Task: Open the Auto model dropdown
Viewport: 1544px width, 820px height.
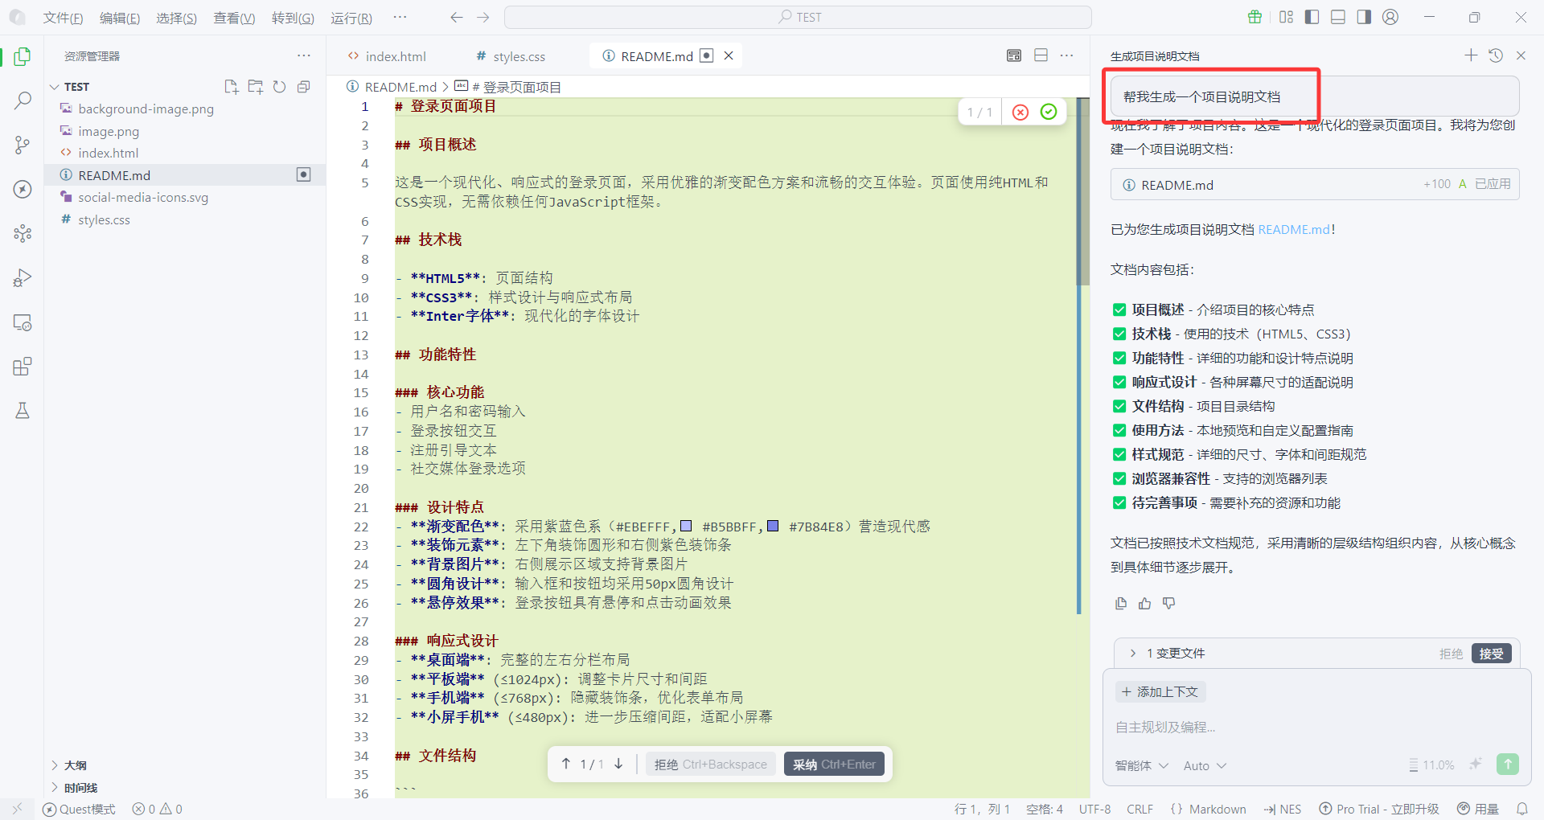Action: [x=1204, y=765]
